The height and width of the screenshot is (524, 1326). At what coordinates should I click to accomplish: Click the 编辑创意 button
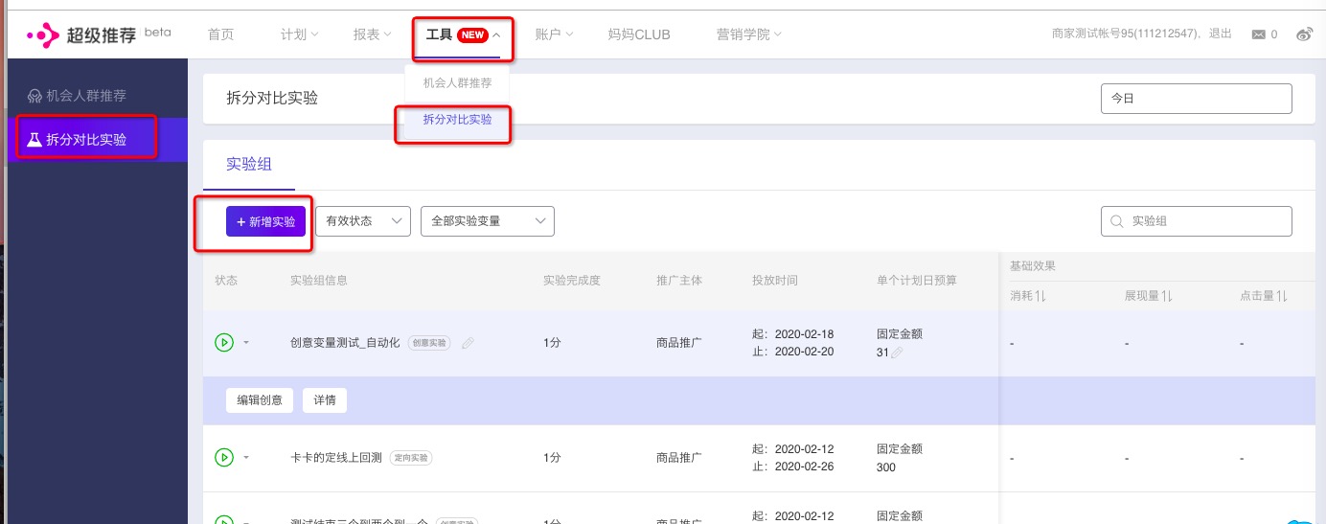260,400
